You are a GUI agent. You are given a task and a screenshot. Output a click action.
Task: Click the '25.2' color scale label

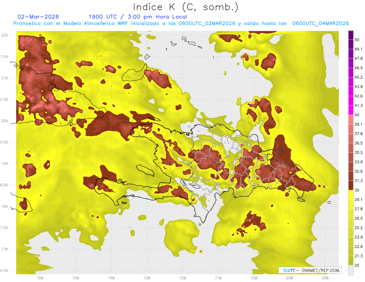tap(359, 228)
